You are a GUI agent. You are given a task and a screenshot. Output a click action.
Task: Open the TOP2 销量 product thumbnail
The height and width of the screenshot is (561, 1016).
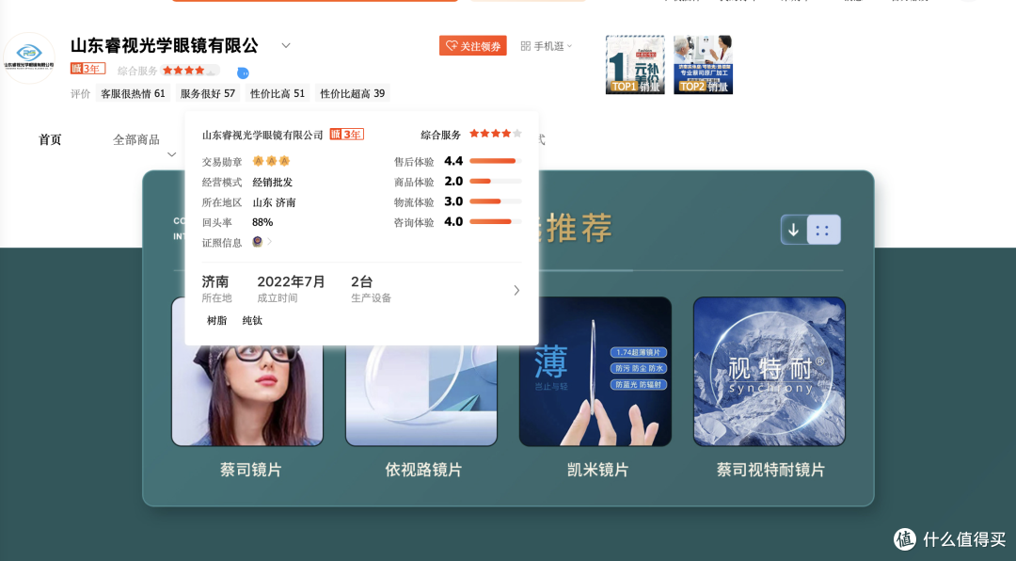[x=703, y=65]
